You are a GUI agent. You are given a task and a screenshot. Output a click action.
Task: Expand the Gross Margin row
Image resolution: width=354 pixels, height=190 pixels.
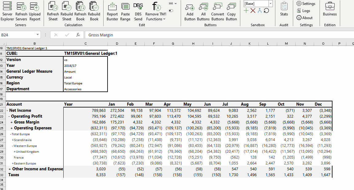pyautogui.click(x=12, y=122)
